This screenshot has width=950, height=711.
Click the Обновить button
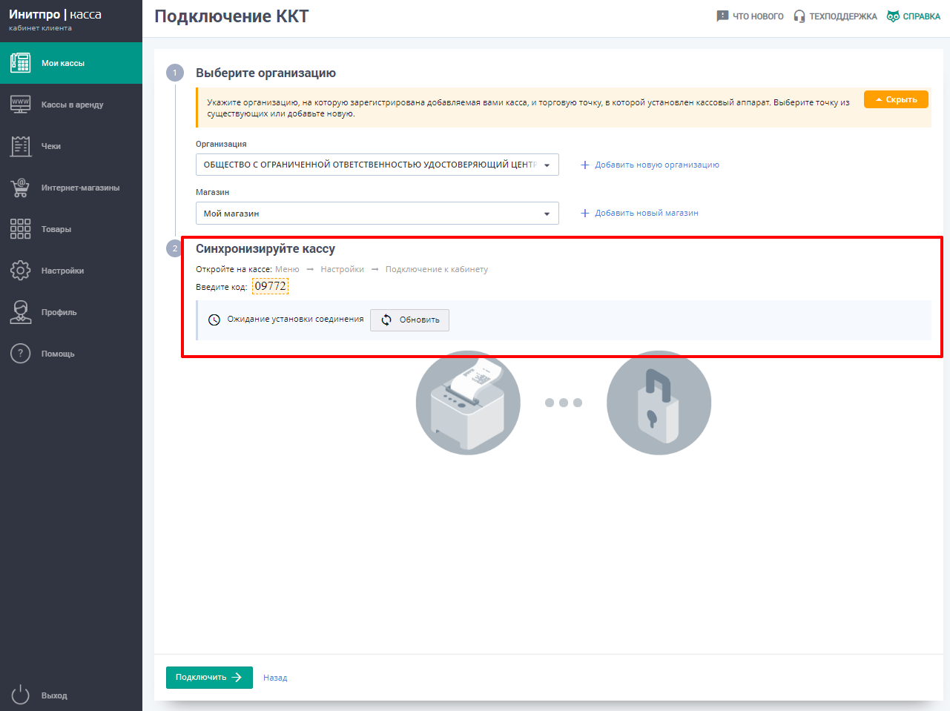[409, 320]
